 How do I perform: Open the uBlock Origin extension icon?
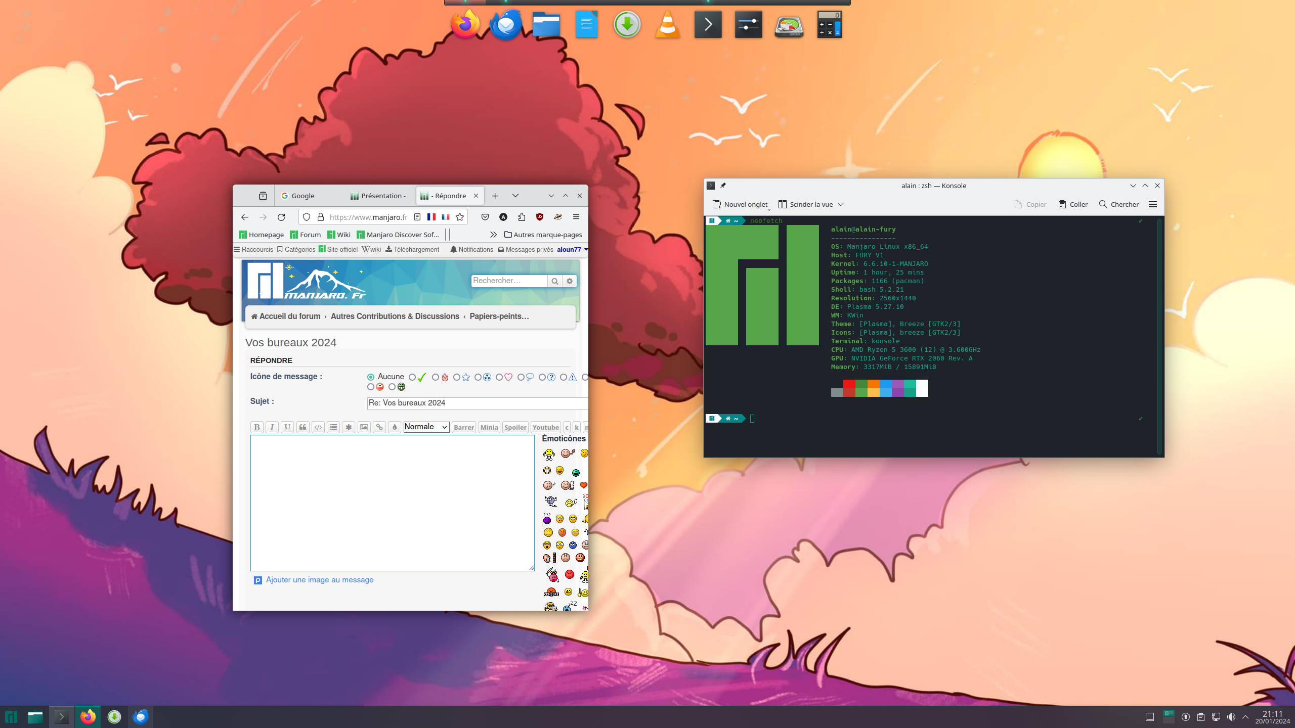pos(540,217)
